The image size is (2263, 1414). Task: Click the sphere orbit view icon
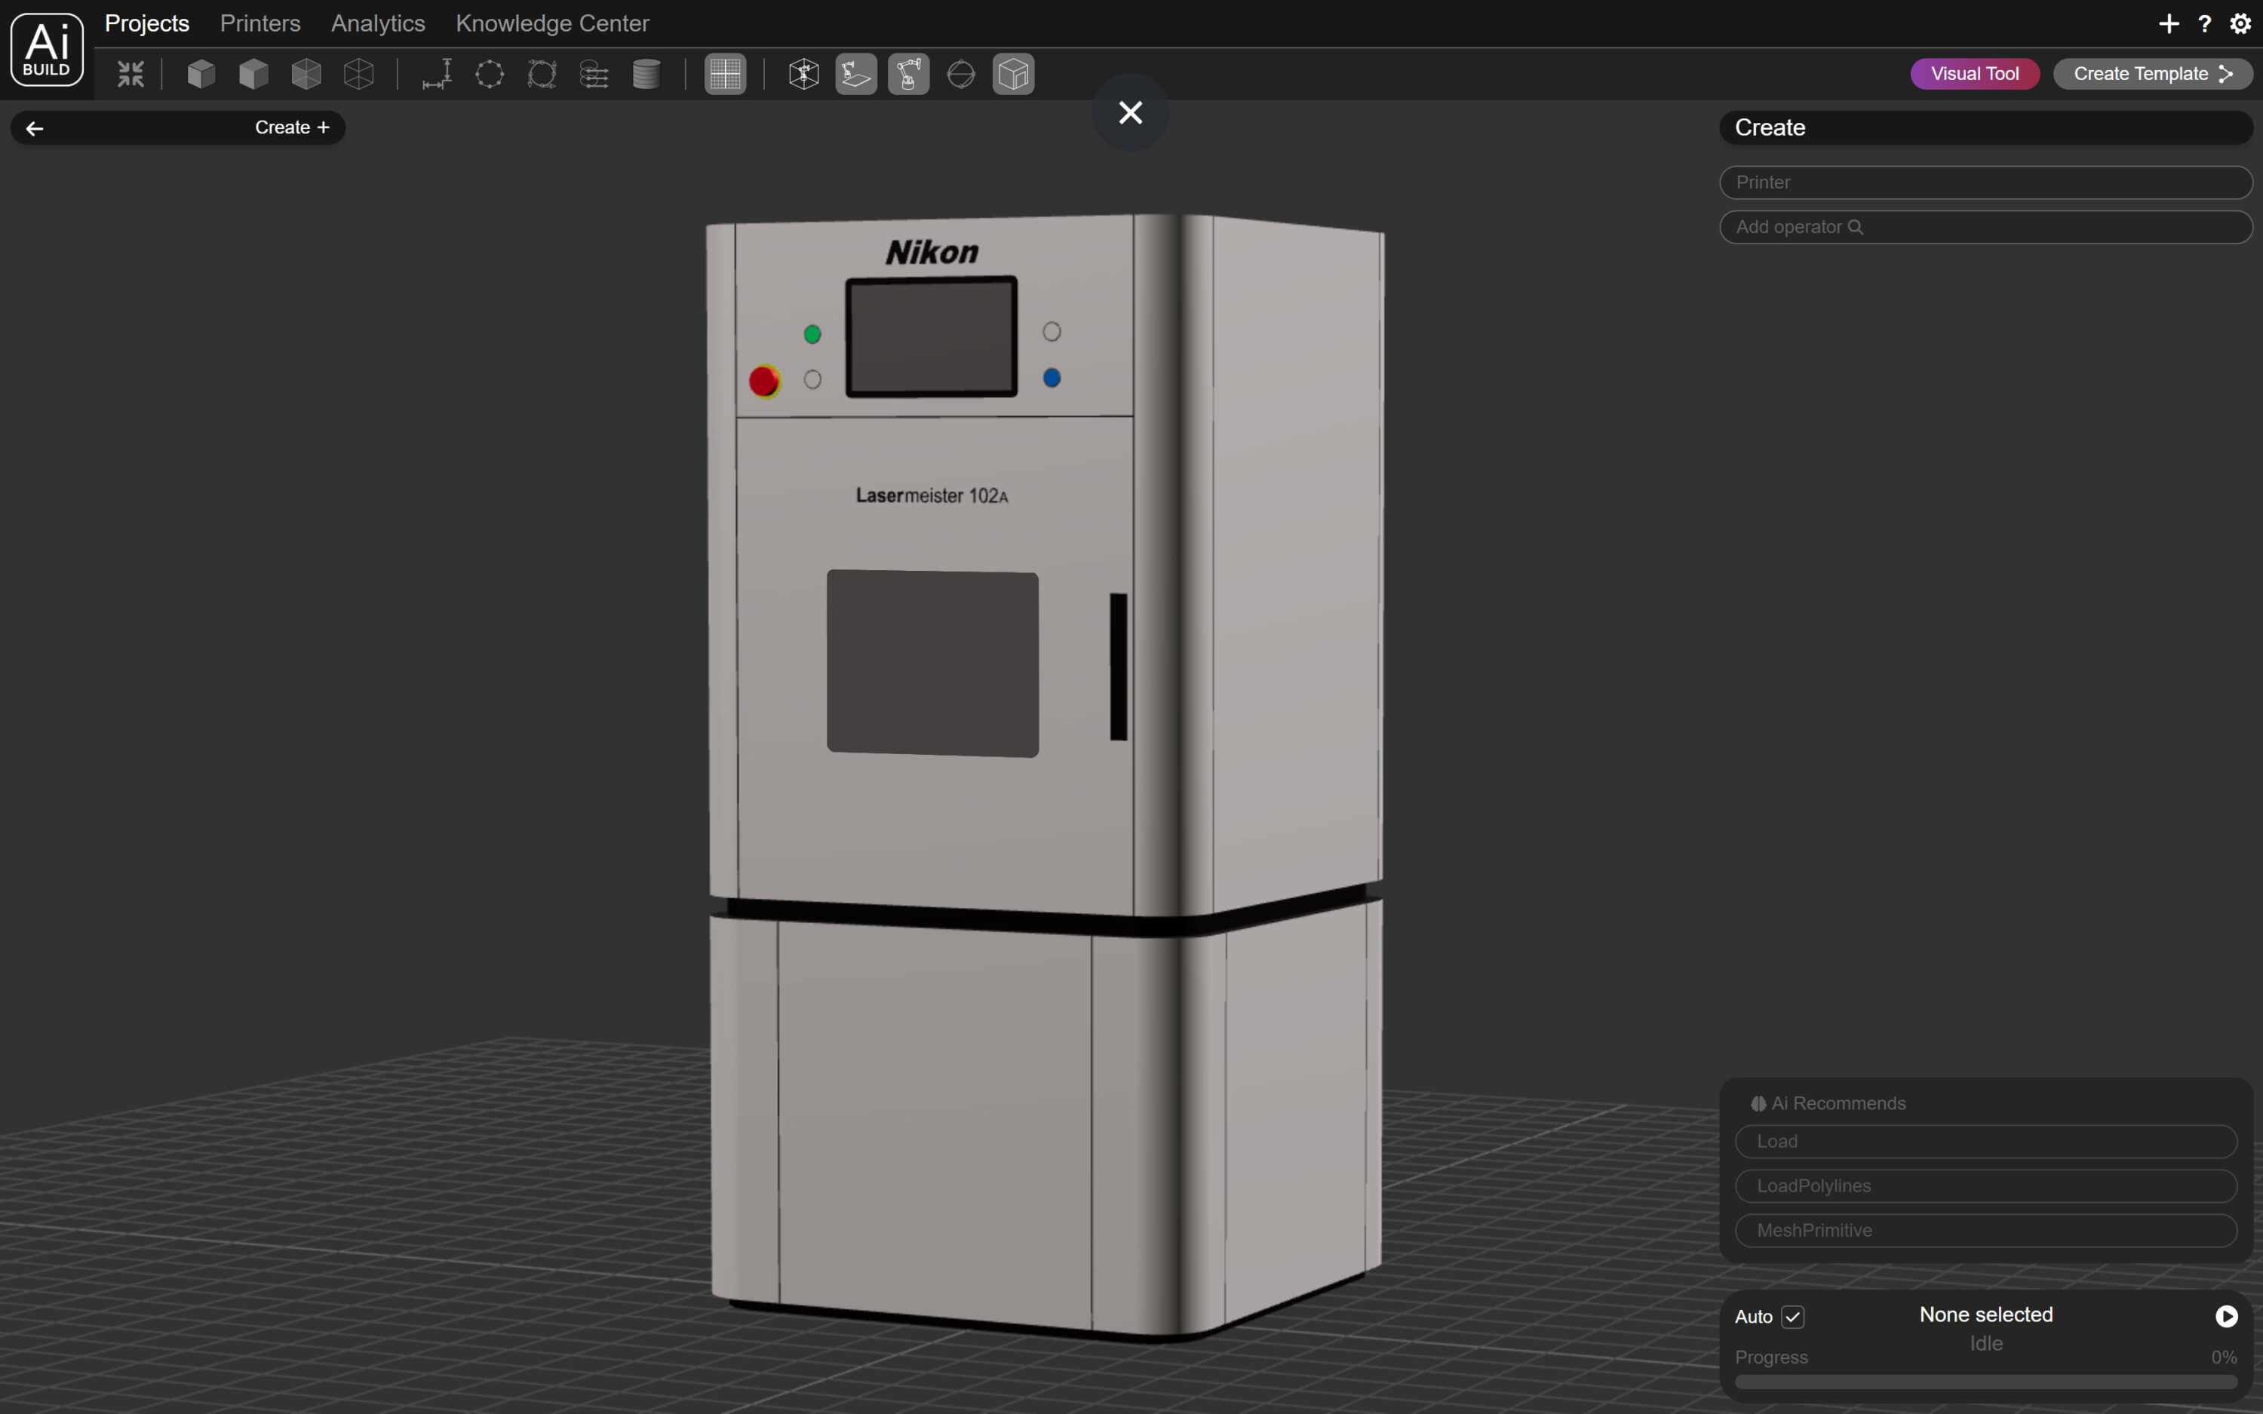coord(960,74)
